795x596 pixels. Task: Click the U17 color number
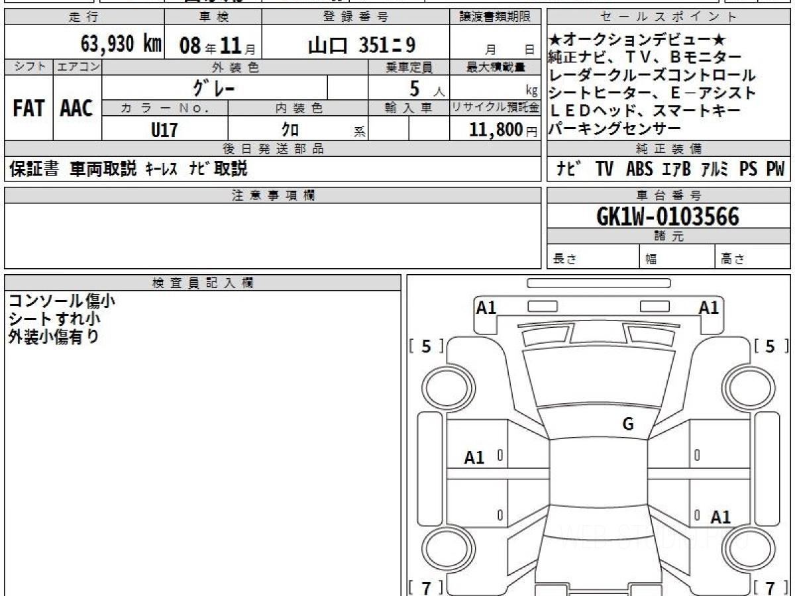[x=164, y=130]
